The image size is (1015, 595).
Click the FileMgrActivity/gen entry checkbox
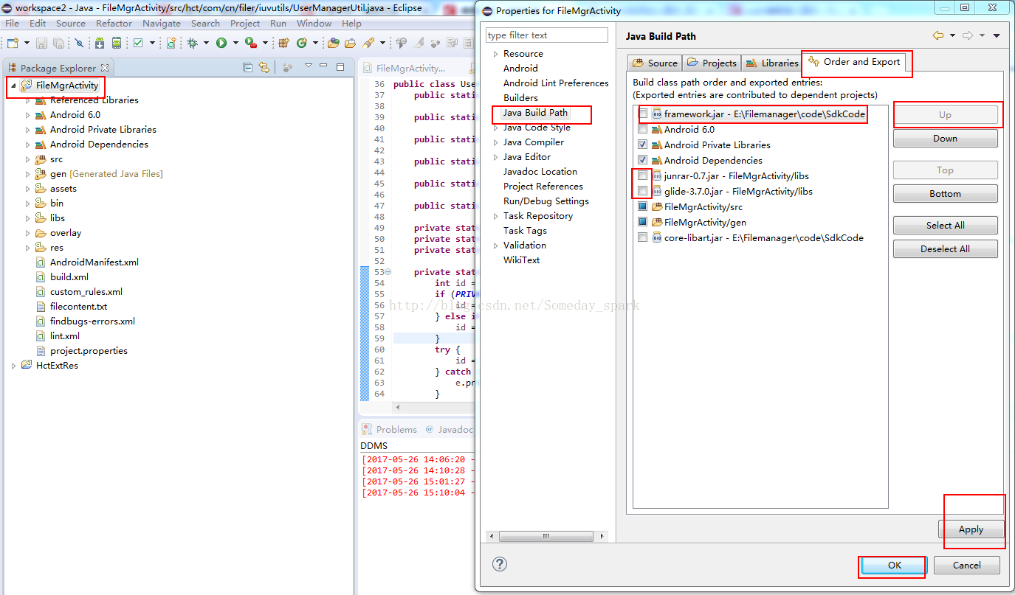[643, 223]
